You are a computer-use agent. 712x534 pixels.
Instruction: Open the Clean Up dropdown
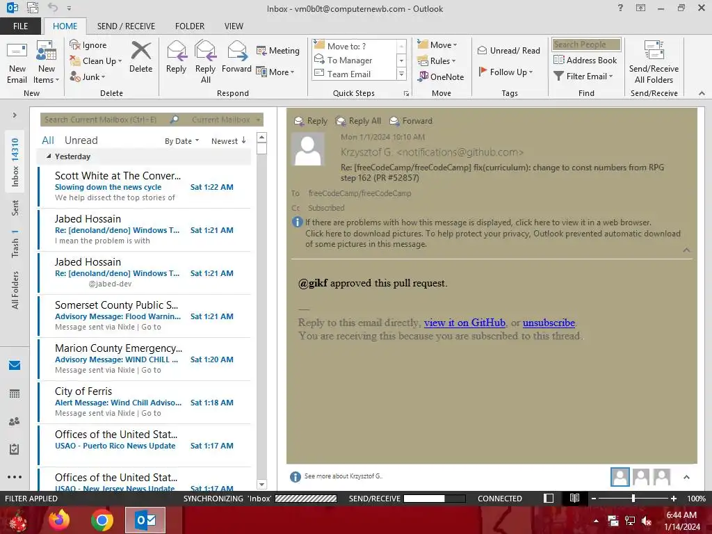[x=96, y=61]
